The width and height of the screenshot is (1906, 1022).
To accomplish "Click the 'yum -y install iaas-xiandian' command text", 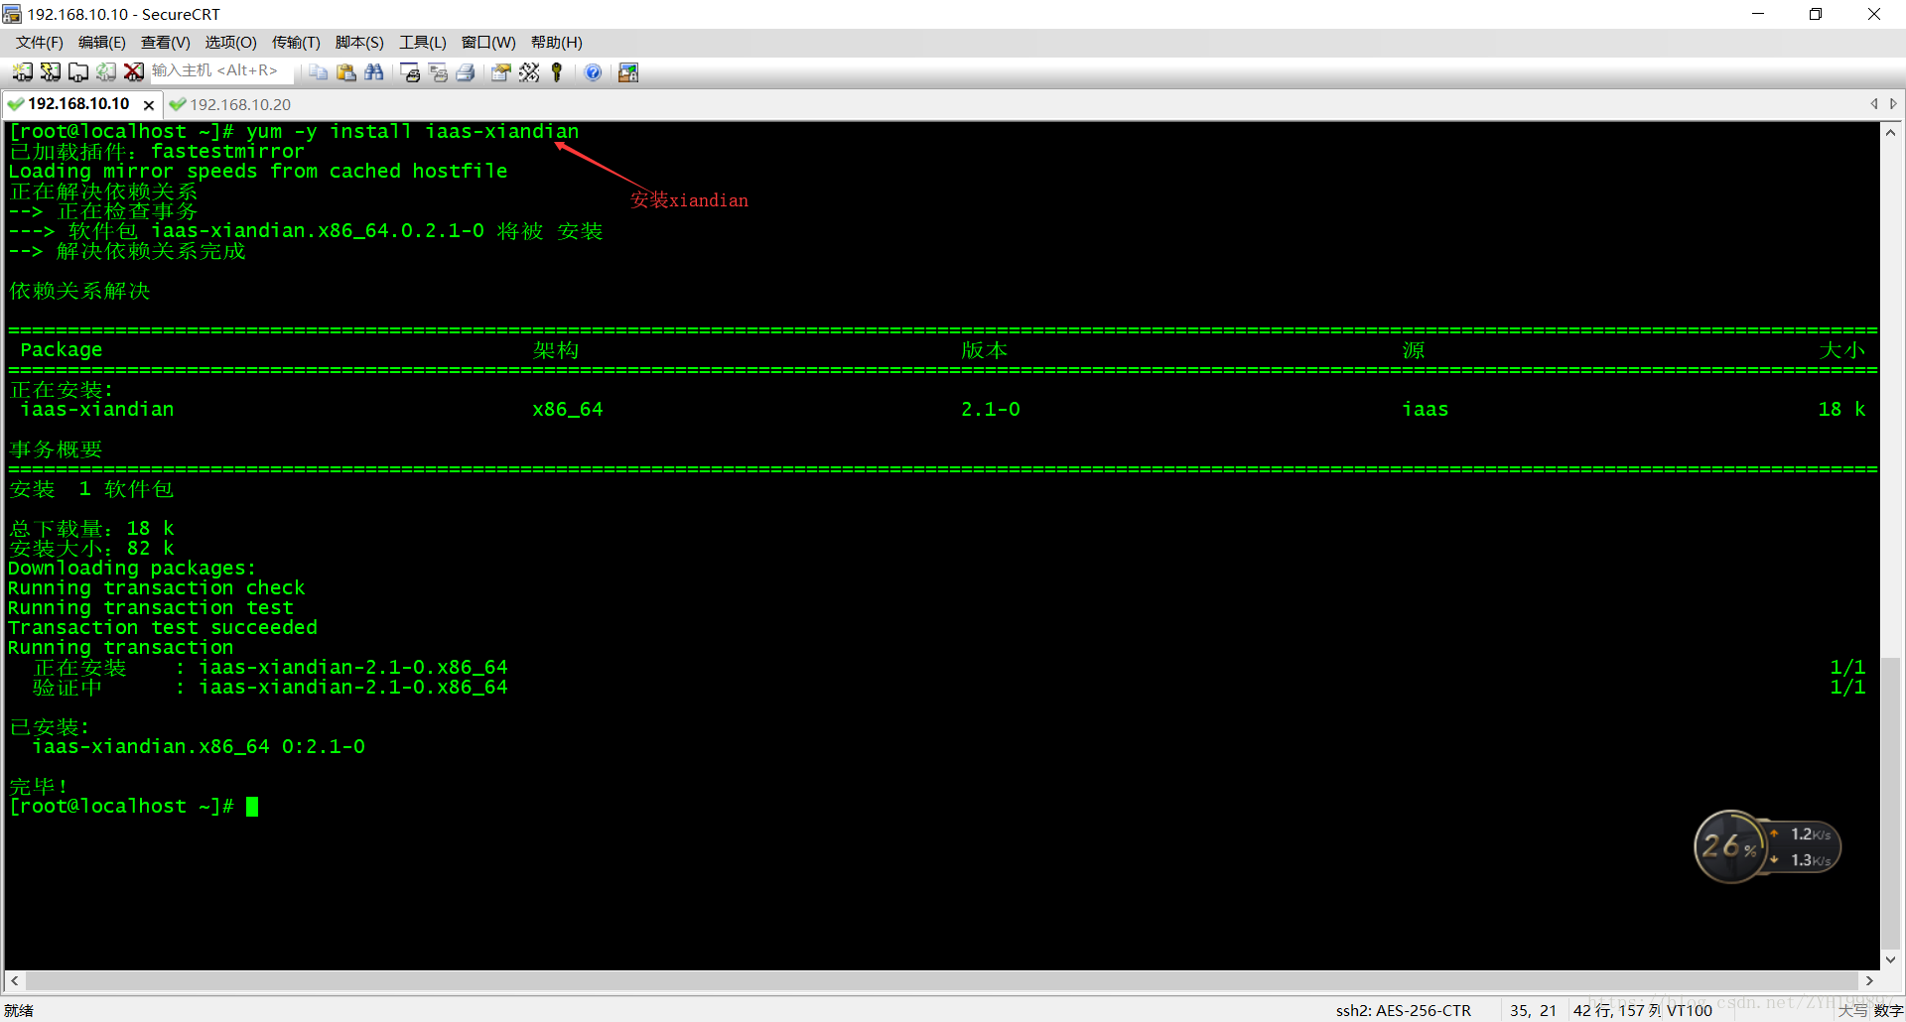I will pos(412,132).
